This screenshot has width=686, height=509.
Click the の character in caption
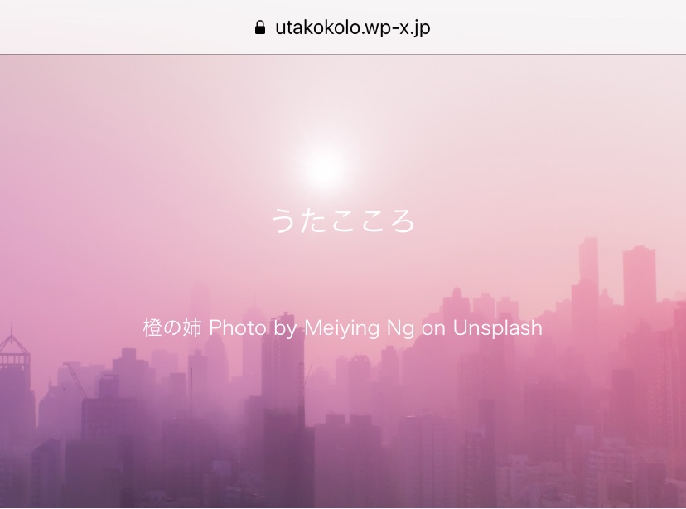click(172, 327)
